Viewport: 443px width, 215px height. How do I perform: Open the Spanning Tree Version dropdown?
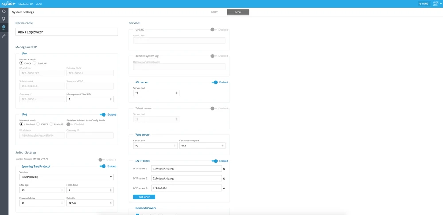pyautogui.click(x=66, y=177)
